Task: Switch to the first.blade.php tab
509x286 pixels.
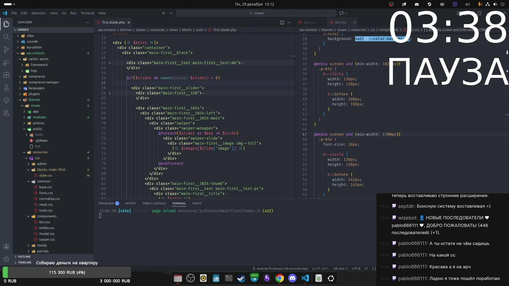Action: click(x=113, y=22)
